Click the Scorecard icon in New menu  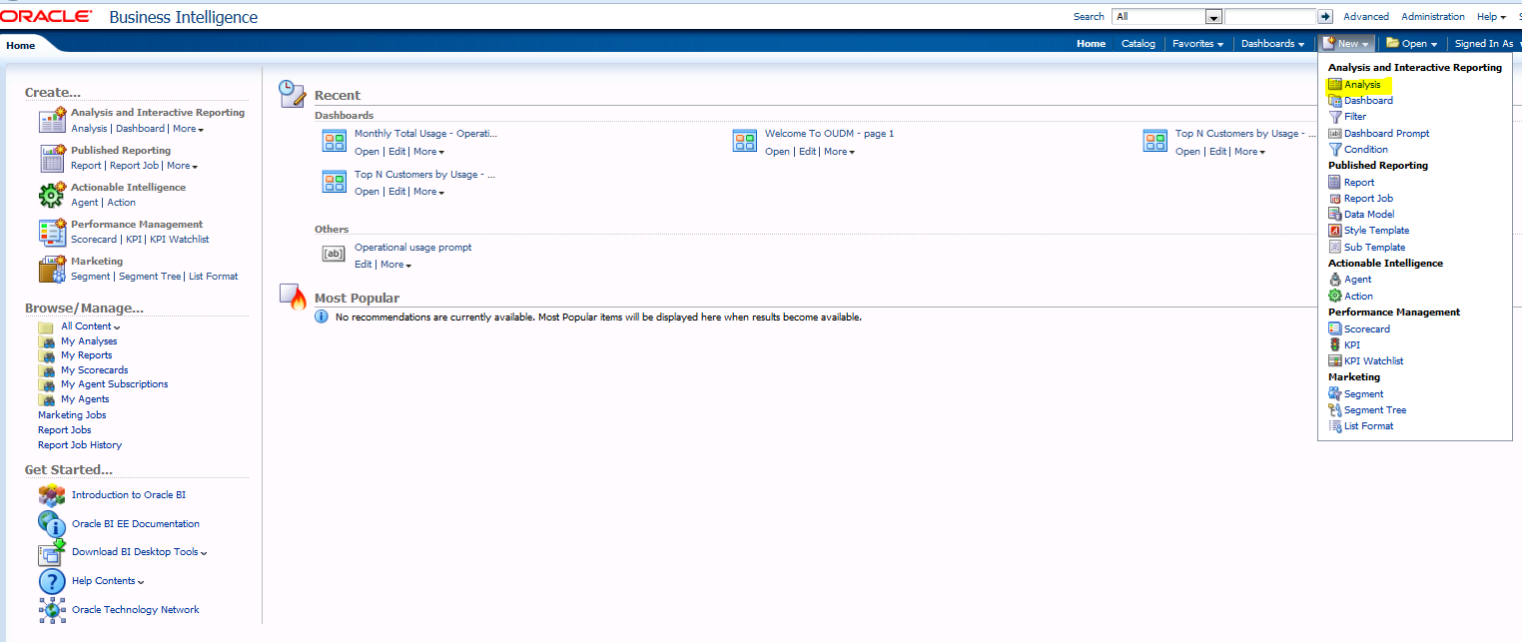[x=1335, y=328]
